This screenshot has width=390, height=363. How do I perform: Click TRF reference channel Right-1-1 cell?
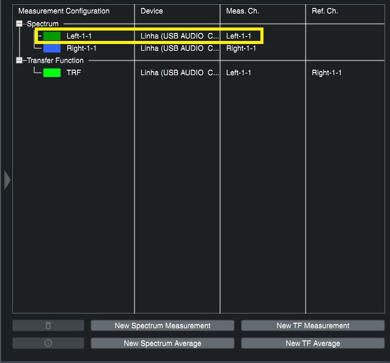click(326, 73)
